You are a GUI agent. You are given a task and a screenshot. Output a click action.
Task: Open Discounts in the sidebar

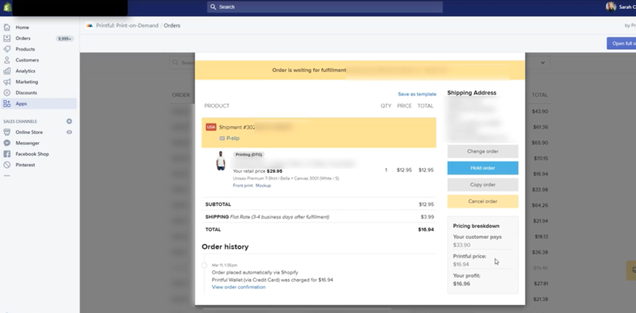[x=26, y=93]
